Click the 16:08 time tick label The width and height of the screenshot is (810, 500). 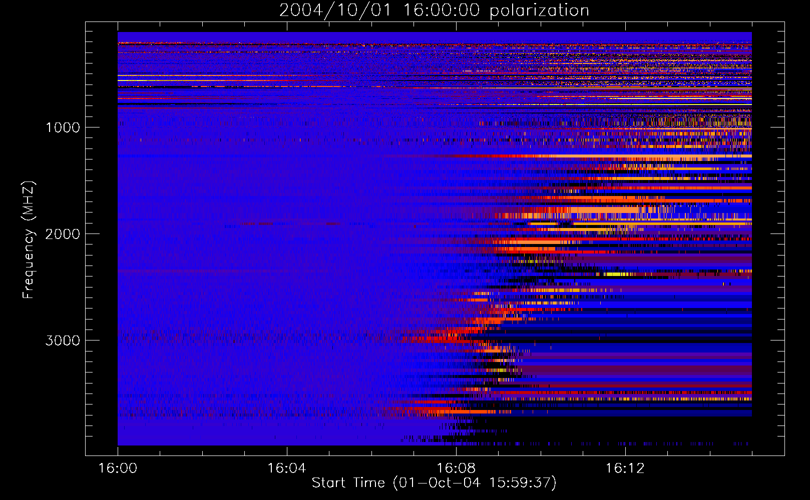pyautogui.click(x=456, y=468)
